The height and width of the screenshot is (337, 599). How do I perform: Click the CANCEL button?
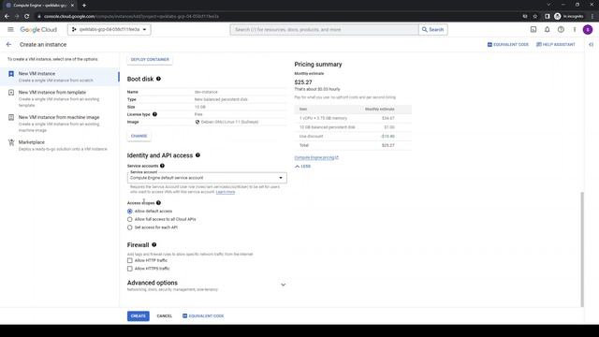tap(165, 316)
